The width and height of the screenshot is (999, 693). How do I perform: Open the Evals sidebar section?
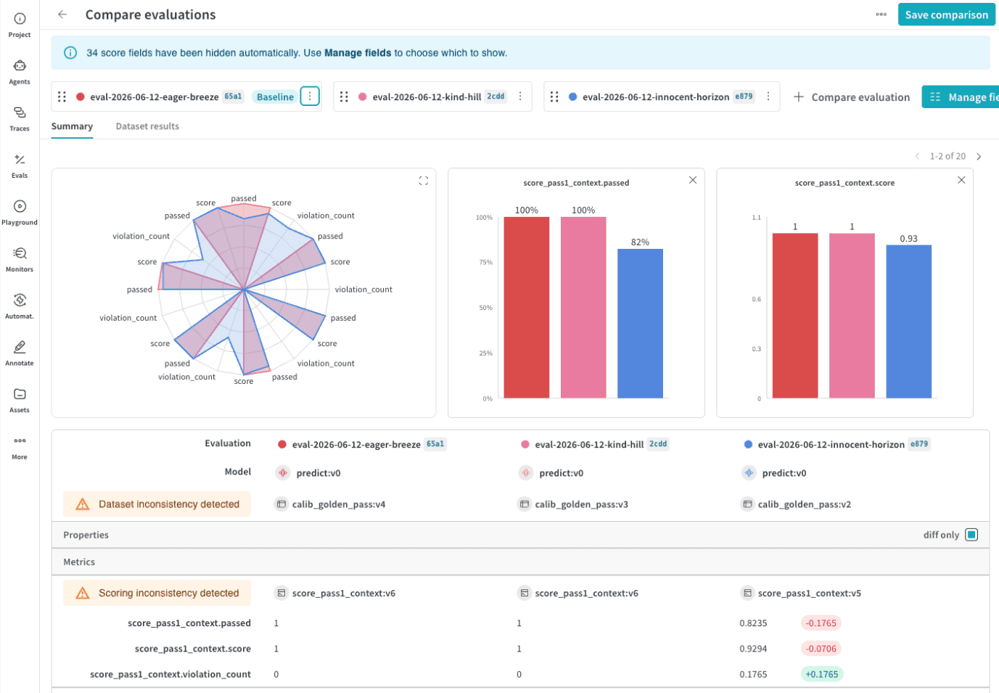pos(20,166)
